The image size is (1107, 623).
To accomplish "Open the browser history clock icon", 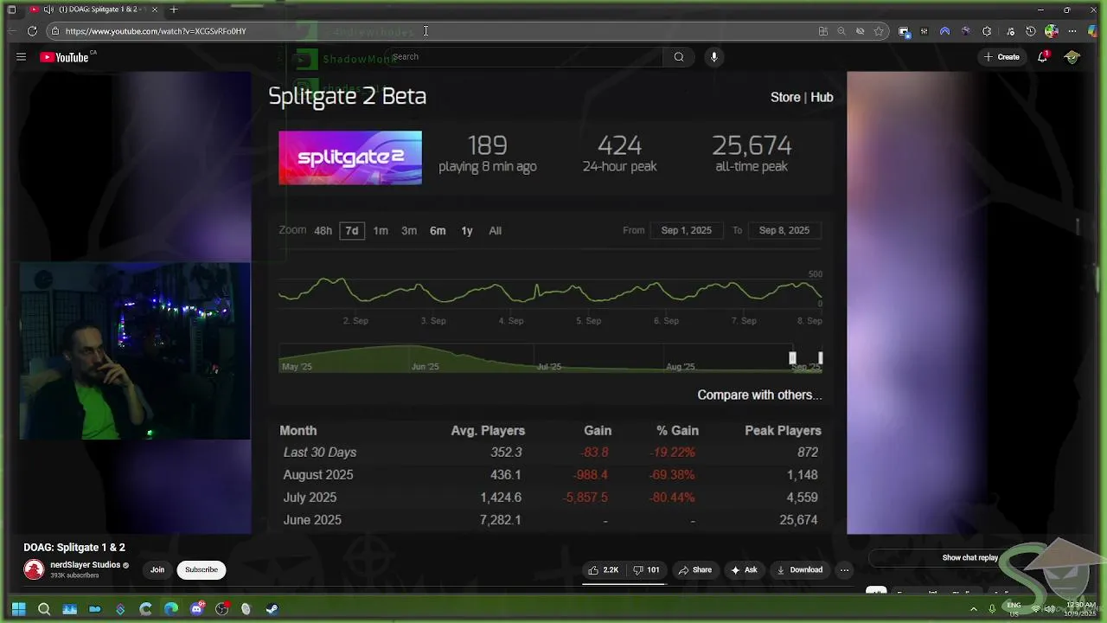I will [1030, 31].
